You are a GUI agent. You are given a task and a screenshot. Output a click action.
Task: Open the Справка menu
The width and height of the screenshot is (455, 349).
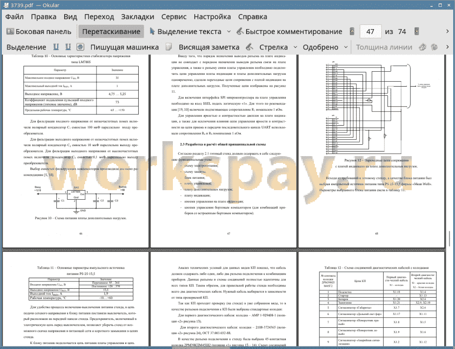point(253,17)
